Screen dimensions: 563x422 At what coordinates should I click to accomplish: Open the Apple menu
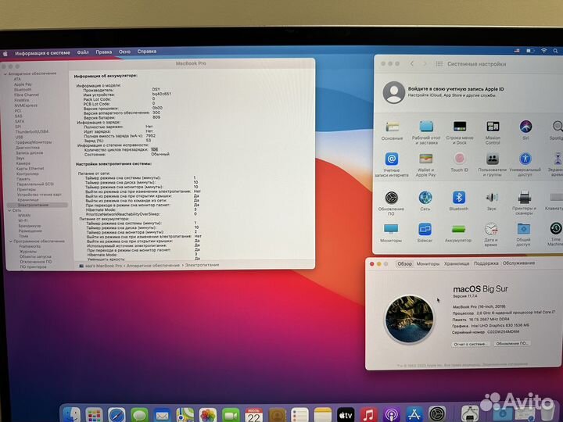[5, 53]
